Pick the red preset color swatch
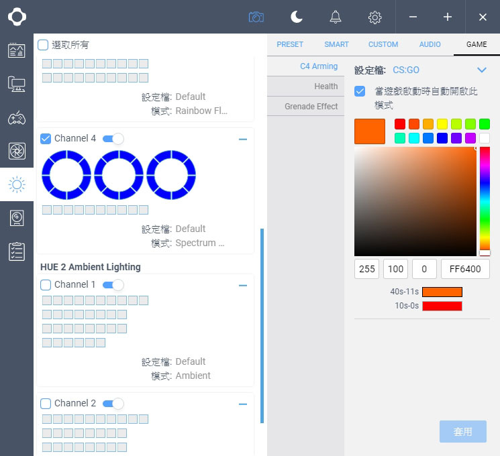 click(400, 124)
